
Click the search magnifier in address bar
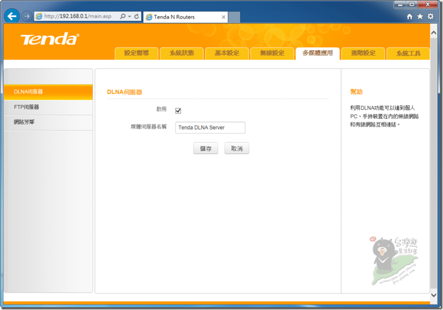click(123, 17)
